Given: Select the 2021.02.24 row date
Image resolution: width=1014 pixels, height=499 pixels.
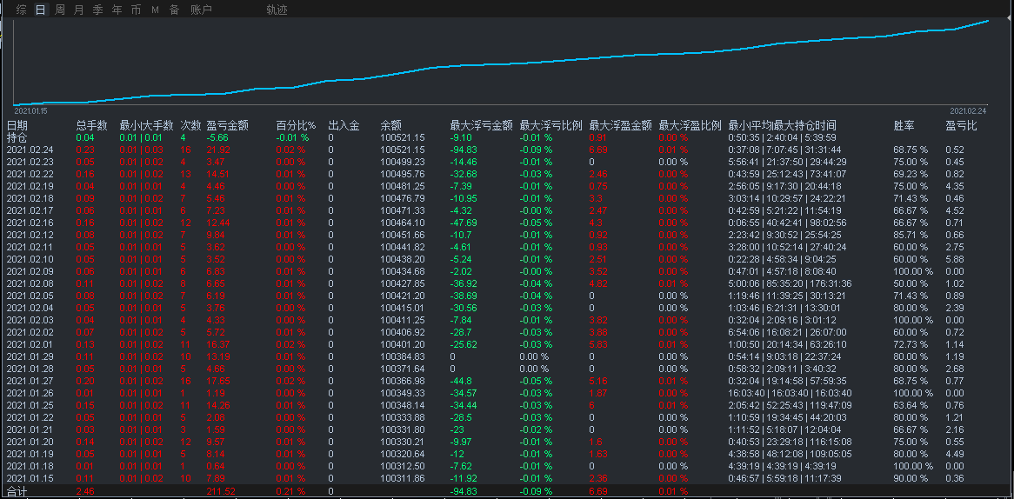Looking at the screenshot, I should [x=30, y=150].
